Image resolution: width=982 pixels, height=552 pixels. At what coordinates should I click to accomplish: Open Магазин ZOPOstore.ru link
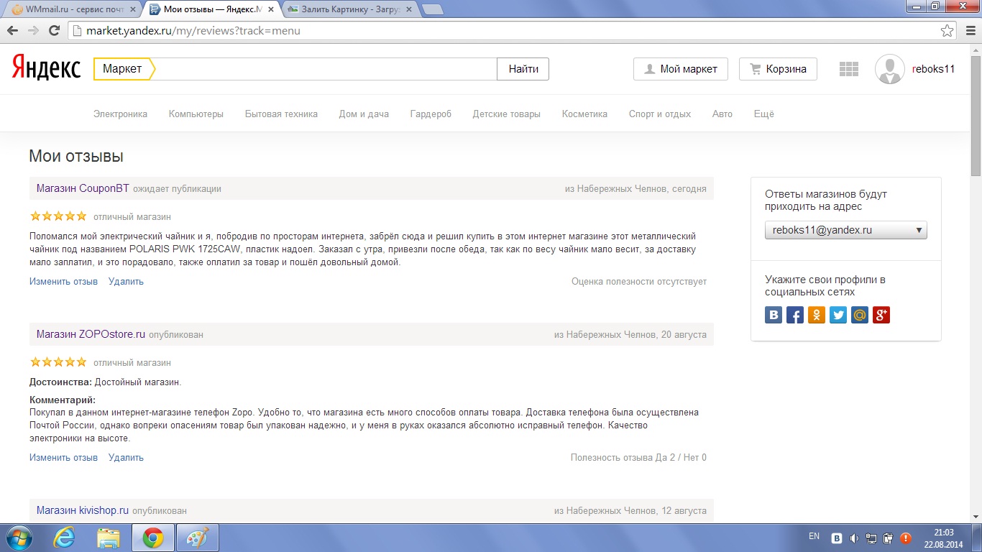(x=91, y=334)
